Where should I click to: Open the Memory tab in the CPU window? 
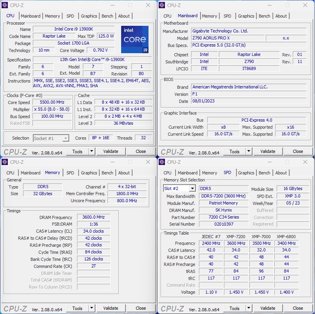(52, 16)
